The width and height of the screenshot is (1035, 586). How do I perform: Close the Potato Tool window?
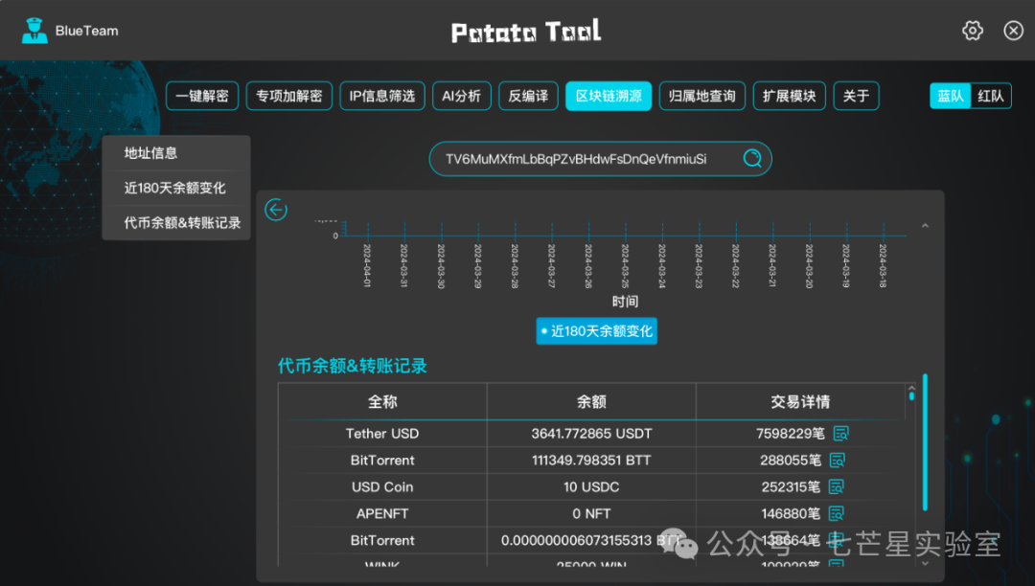(x=1013, y=31)
